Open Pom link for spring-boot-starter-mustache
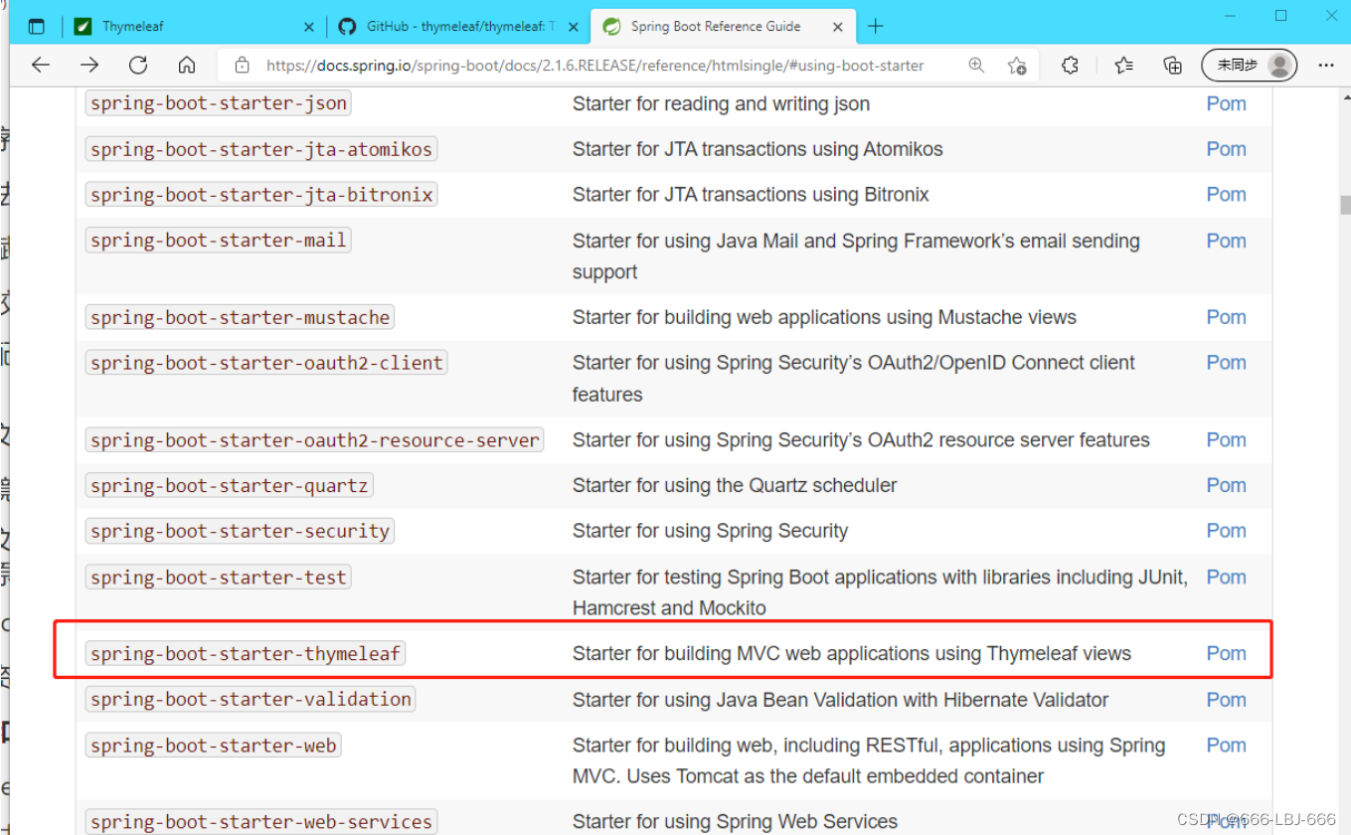The image size is (1351, 835). [x=1226, y=317]
